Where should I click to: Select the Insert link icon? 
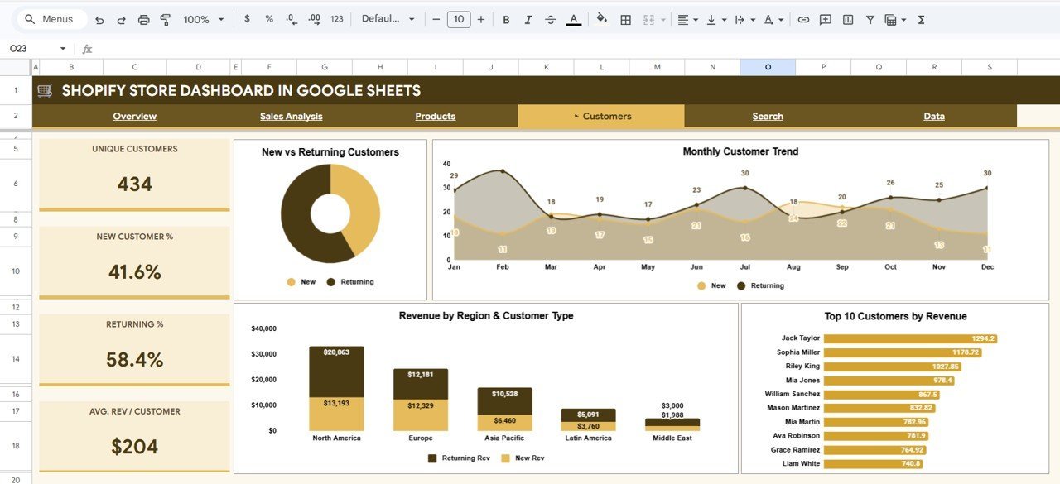[802, 18]
